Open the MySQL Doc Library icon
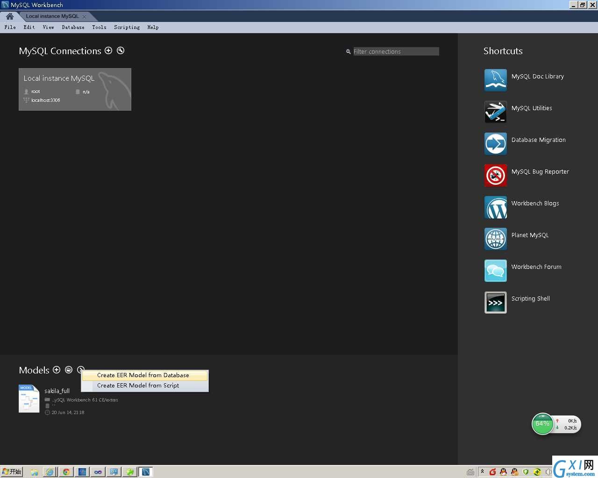The width and height of the screenshot is (598, 478). pos(496,80)
